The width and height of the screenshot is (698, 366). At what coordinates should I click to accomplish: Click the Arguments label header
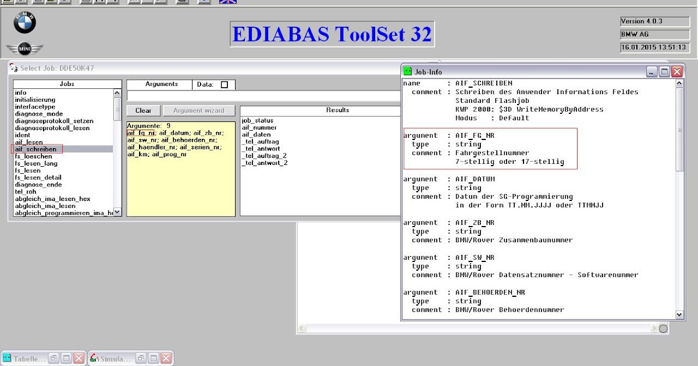click(159, 84)
